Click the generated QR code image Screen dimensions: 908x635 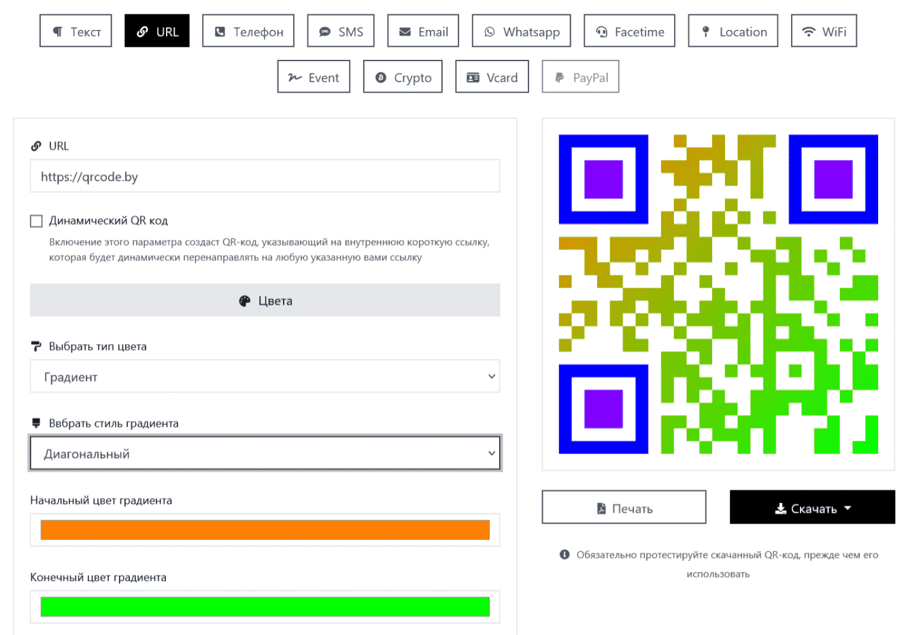pos(718,294)
